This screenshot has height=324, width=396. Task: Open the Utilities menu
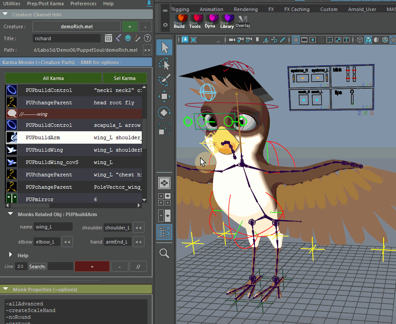[x=12, y=4]
